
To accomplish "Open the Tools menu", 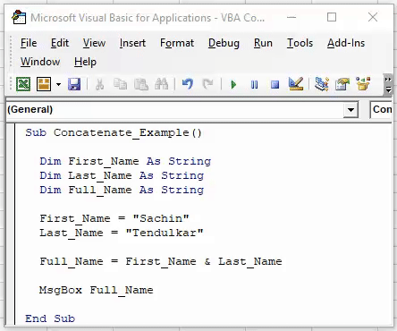I will 300,43.
